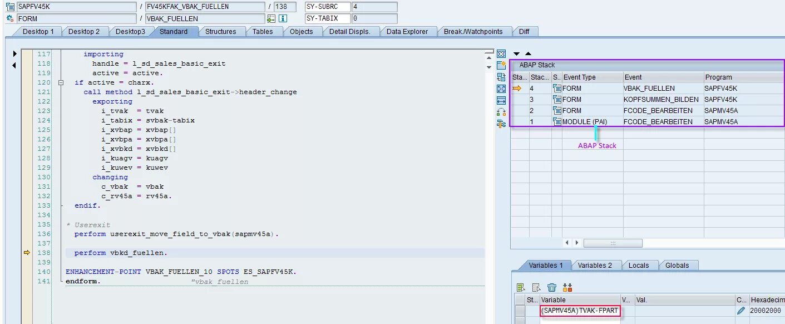Click row selector left of TVAK-FPART variable
The image size is (785, 324).
point(520,311)
